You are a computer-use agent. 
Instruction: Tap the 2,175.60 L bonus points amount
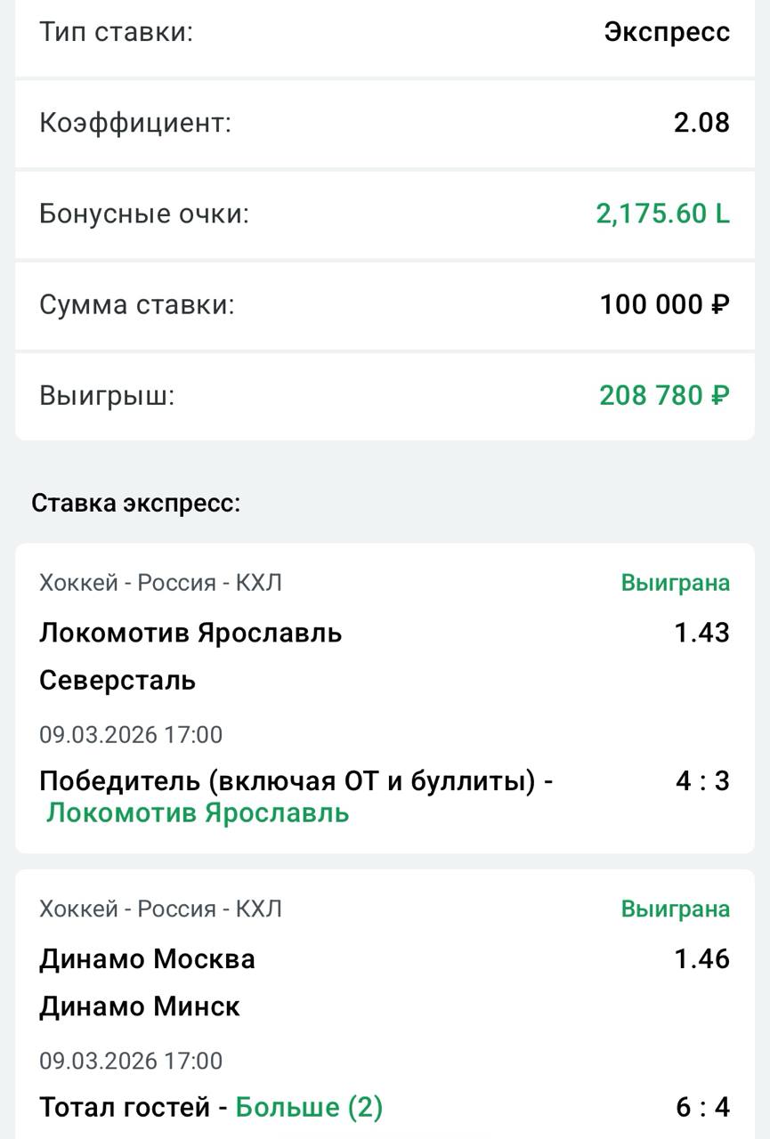tap(662, 214)
